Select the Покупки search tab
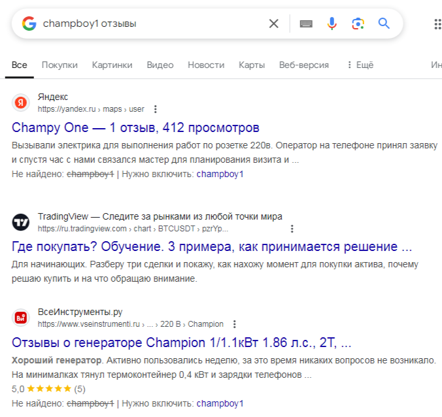442x417 pixels. [59, 65]
